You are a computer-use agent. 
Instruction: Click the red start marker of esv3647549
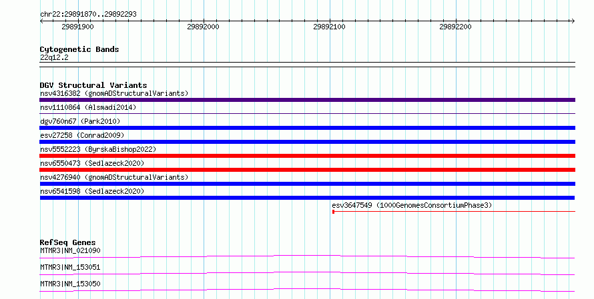coord(333,212)
